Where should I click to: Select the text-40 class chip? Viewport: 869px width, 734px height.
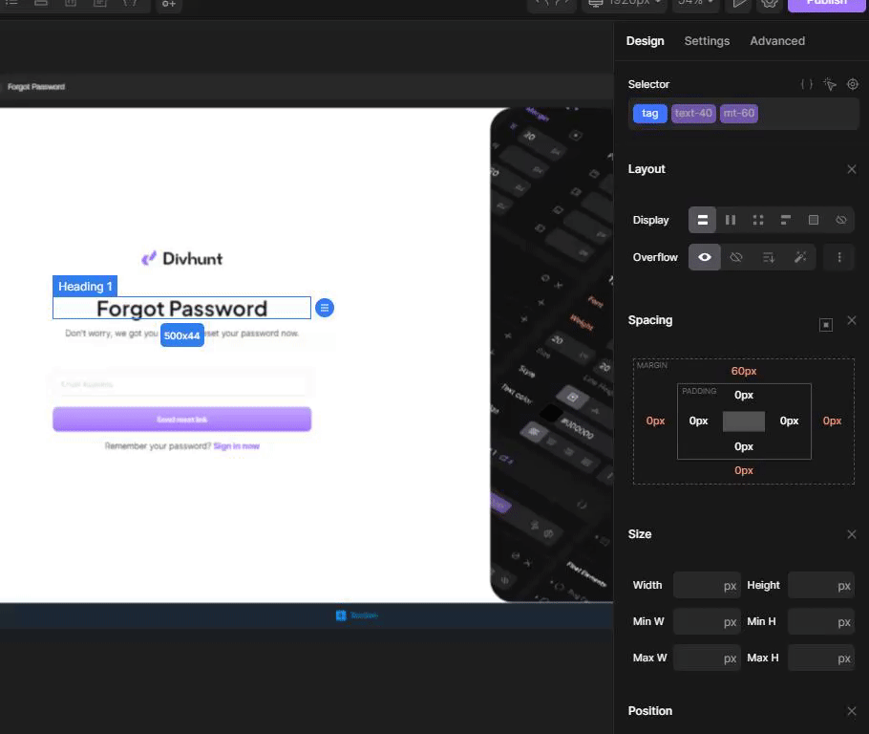tap(693, 113)
